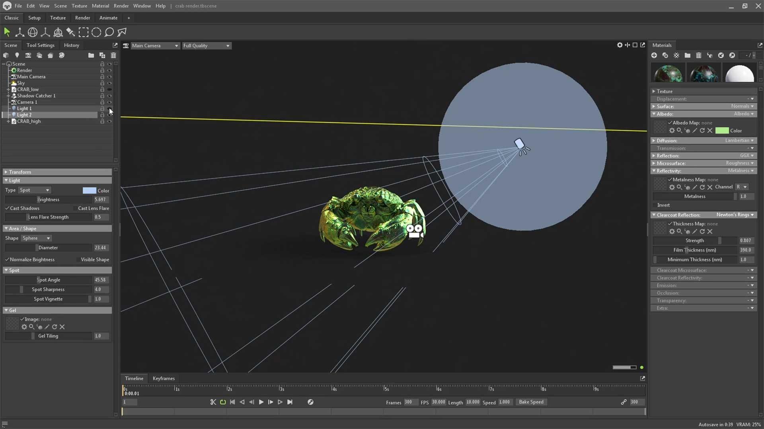Toggle Cast Shadows checkbox
Image resolution: width=764 pixels, height=429 pixels.
pyautogui.click(x=7, y=208)
